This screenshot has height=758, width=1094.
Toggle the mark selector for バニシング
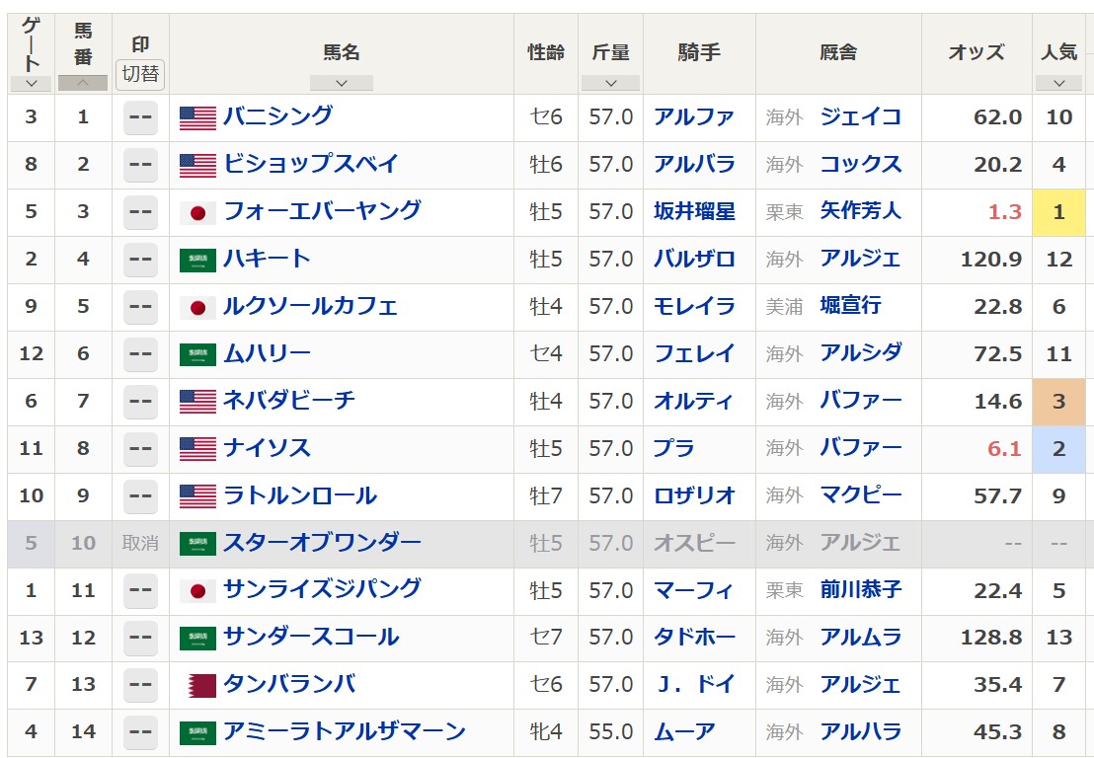coord(140,117)
